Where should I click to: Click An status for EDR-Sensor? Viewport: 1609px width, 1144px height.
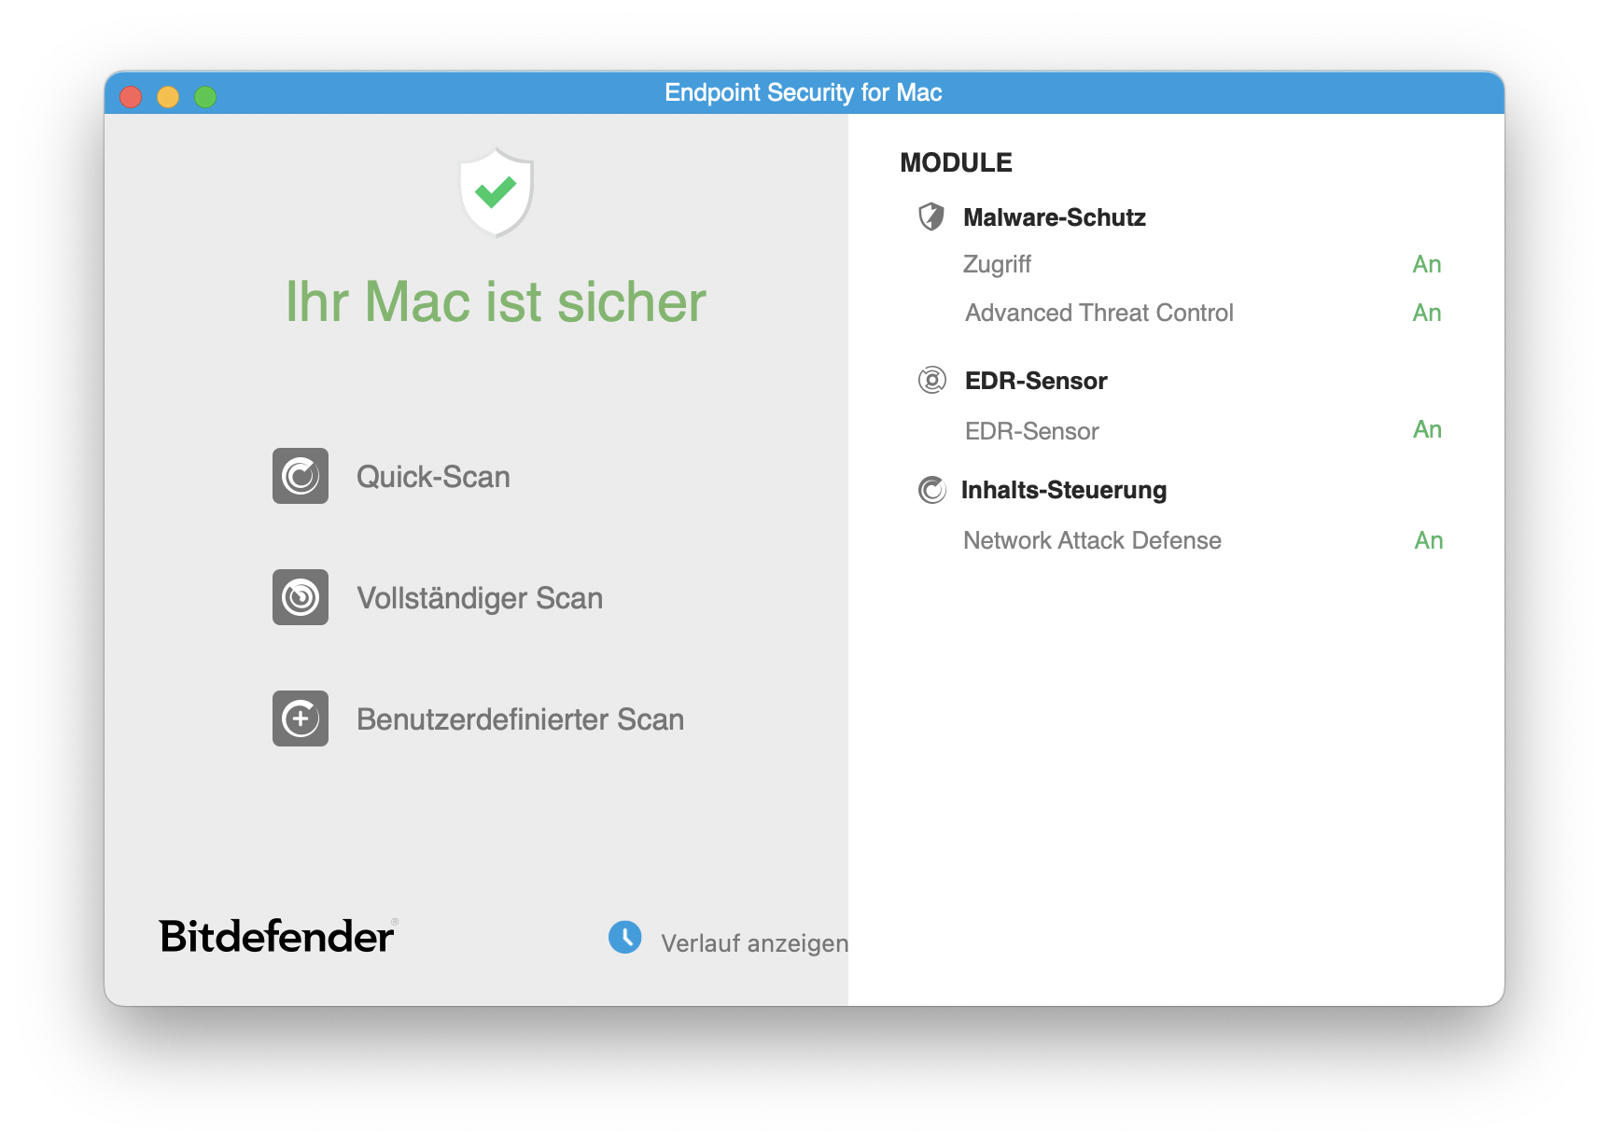click(x=1427, y=429)
